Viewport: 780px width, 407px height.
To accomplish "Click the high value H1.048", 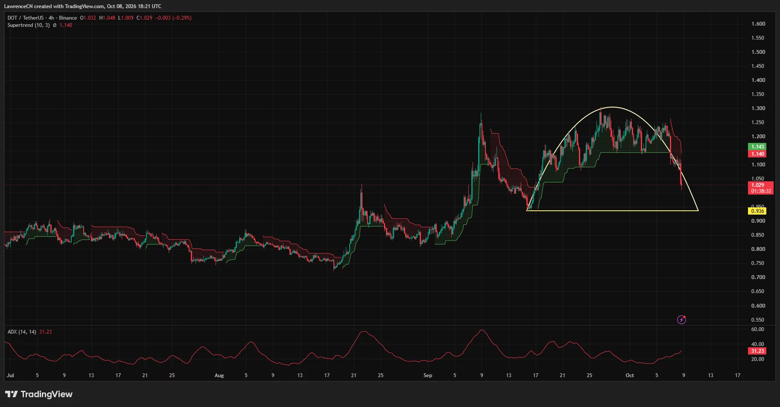I will [107, 18].
